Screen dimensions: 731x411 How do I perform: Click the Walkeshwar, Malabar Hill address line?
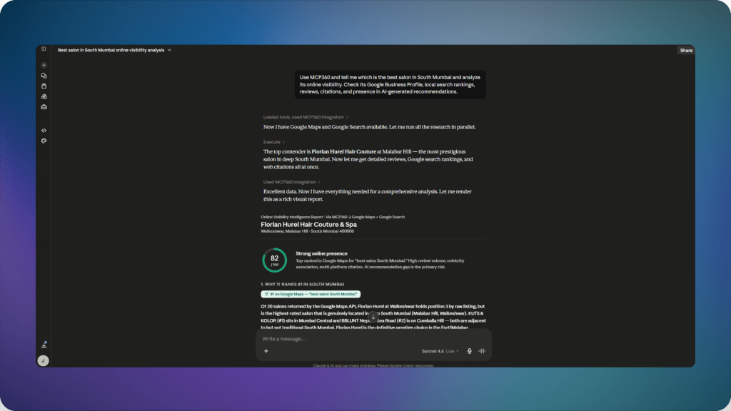point(307,231)
